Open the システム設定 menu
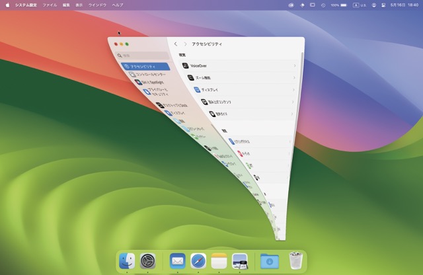423x275 pixels. (x=26, y=5)
